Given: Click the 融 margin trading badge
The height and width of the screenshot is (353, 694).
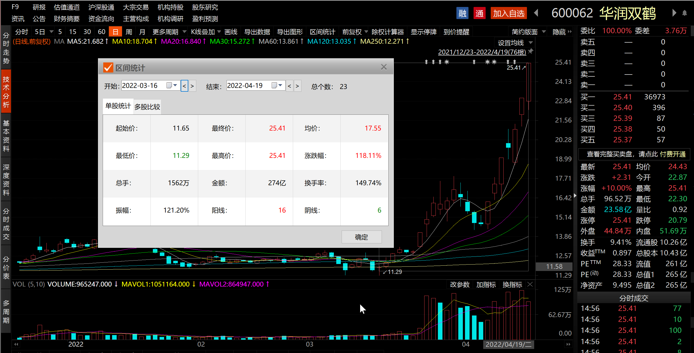Looking at the screenshot, I should 462,13.
